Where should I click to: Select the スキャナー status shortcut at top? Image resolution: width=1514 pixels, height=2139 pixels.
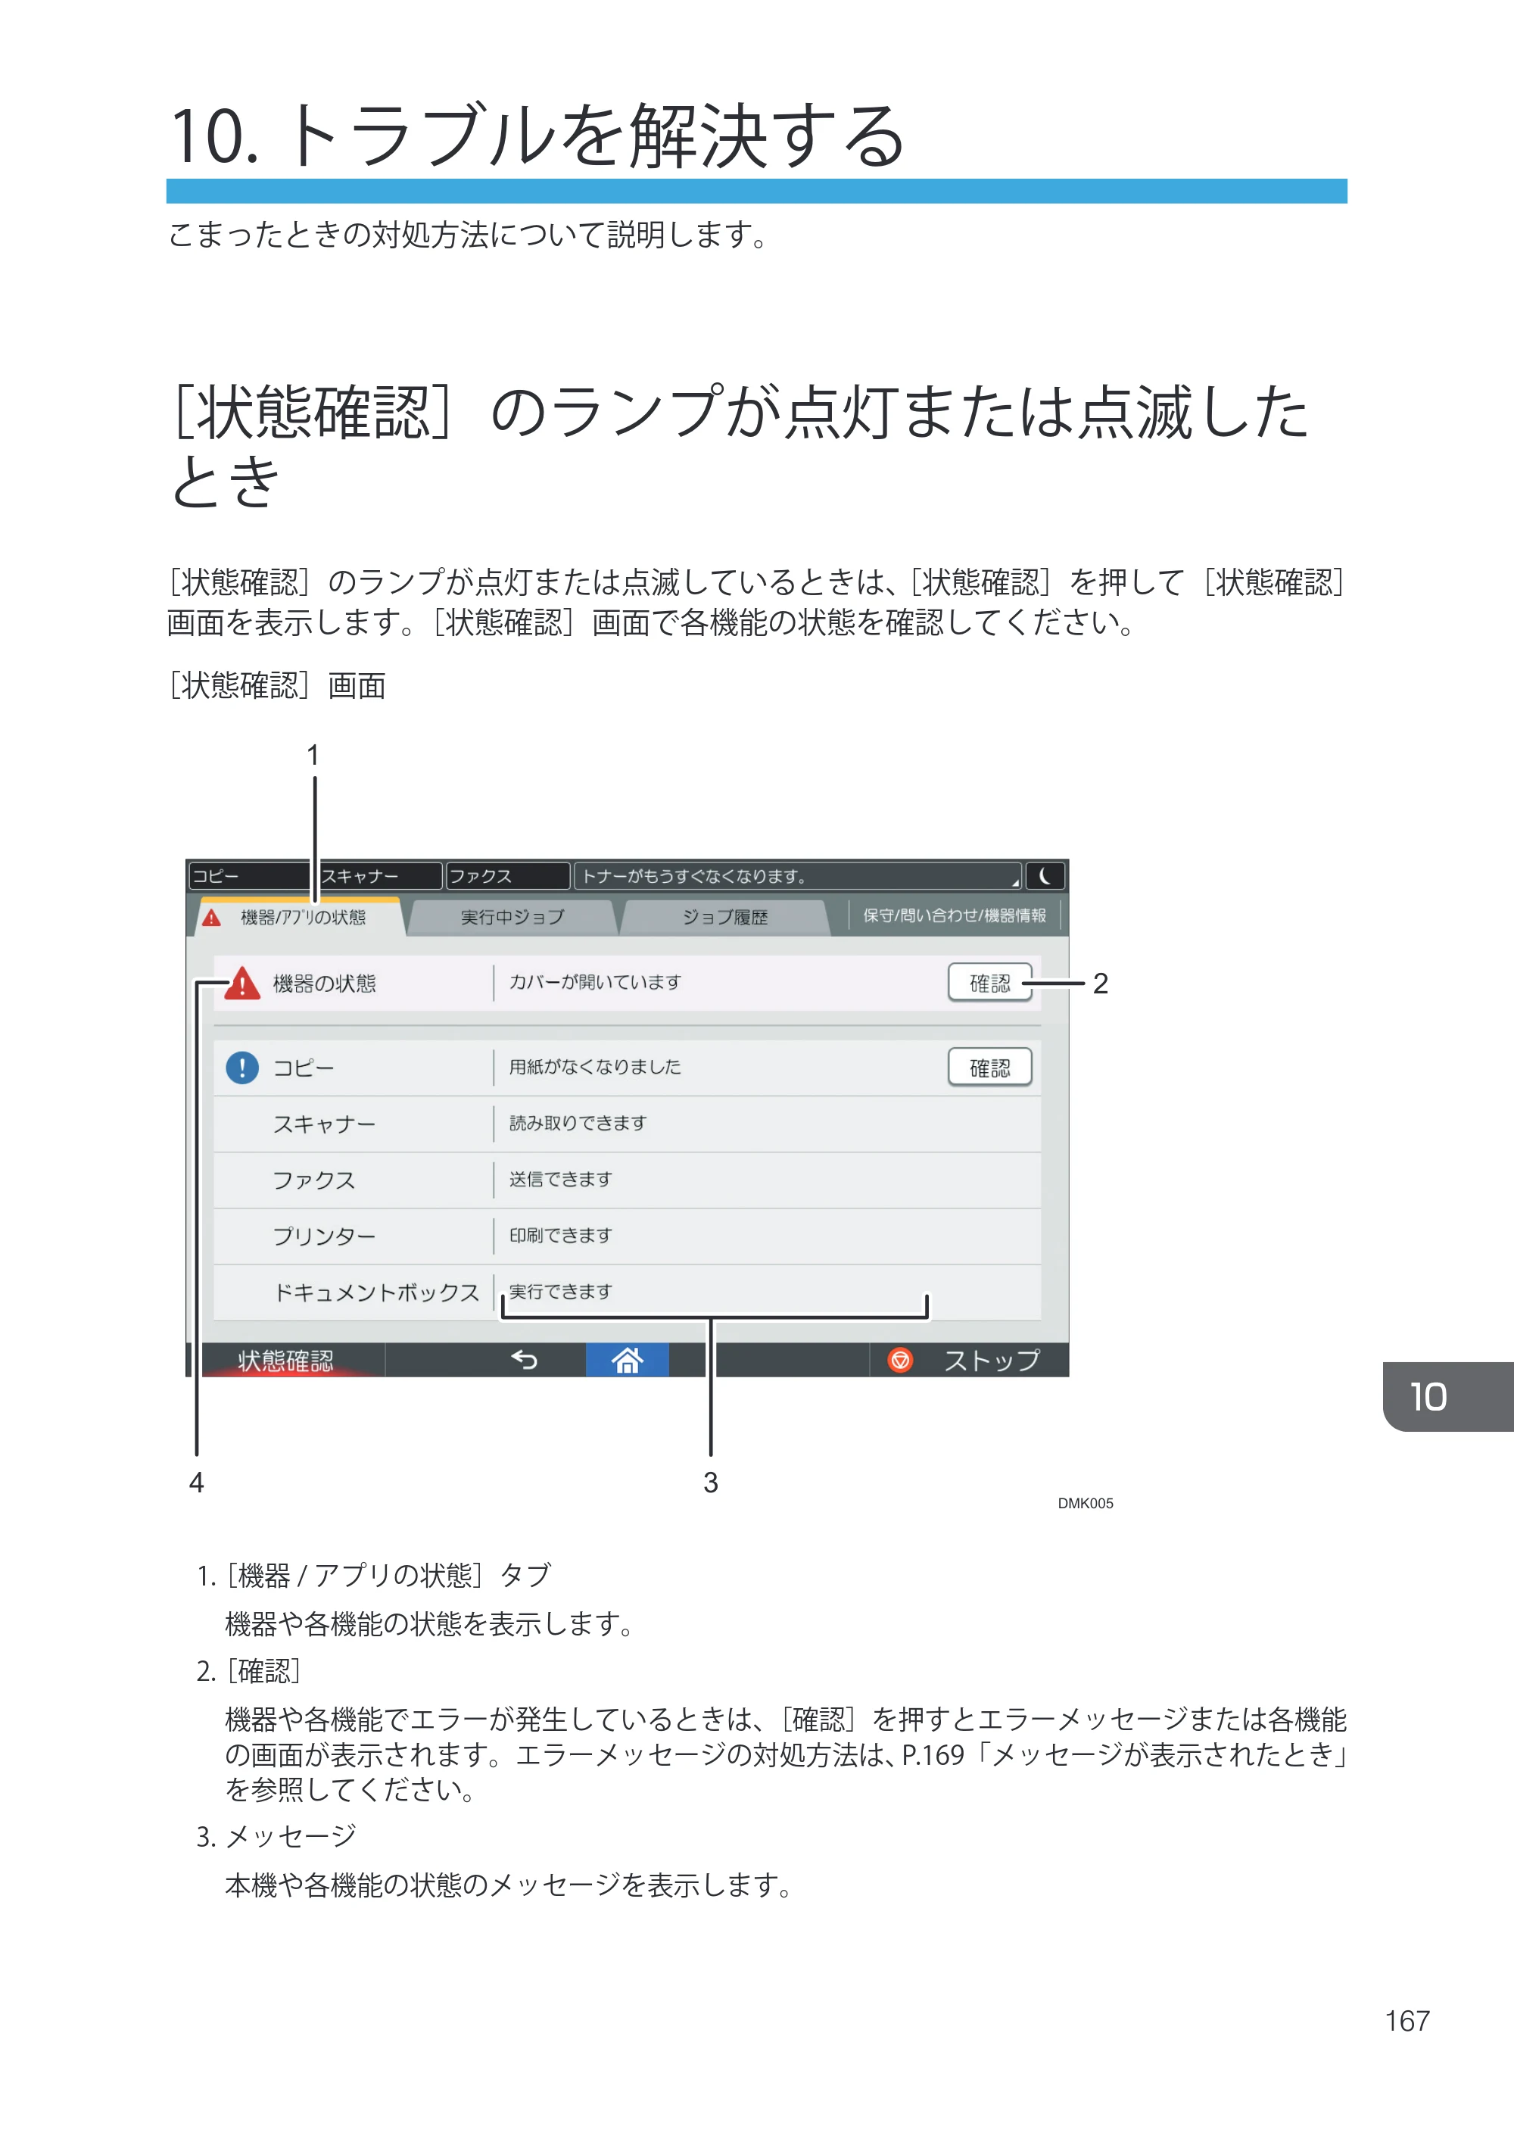(379, 875)
